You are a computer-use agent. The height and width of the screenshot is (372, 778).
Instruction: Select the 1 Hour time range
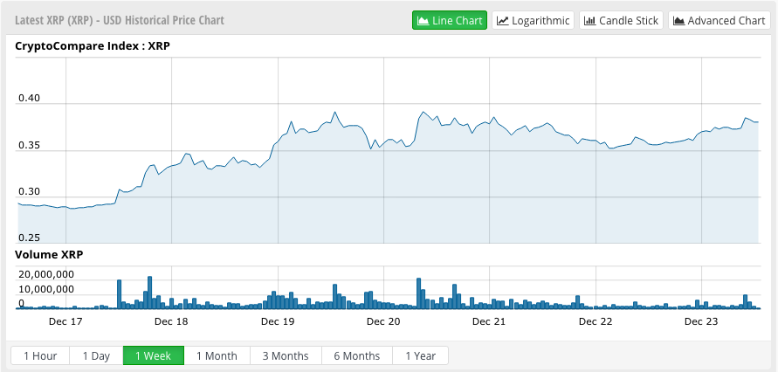click(x=40, y=355)
